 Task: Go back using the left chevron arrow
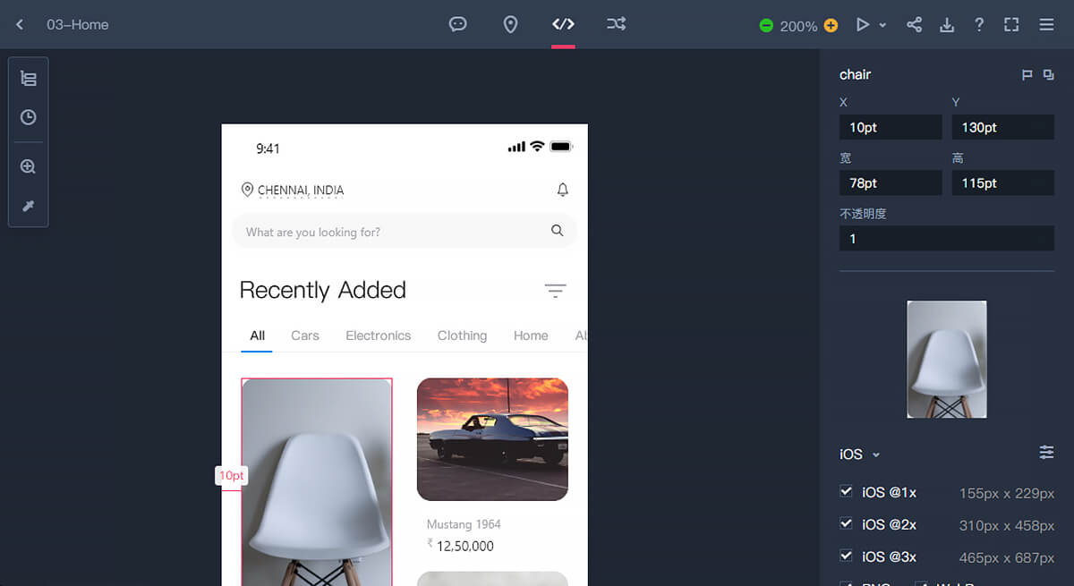coord(20,25)
